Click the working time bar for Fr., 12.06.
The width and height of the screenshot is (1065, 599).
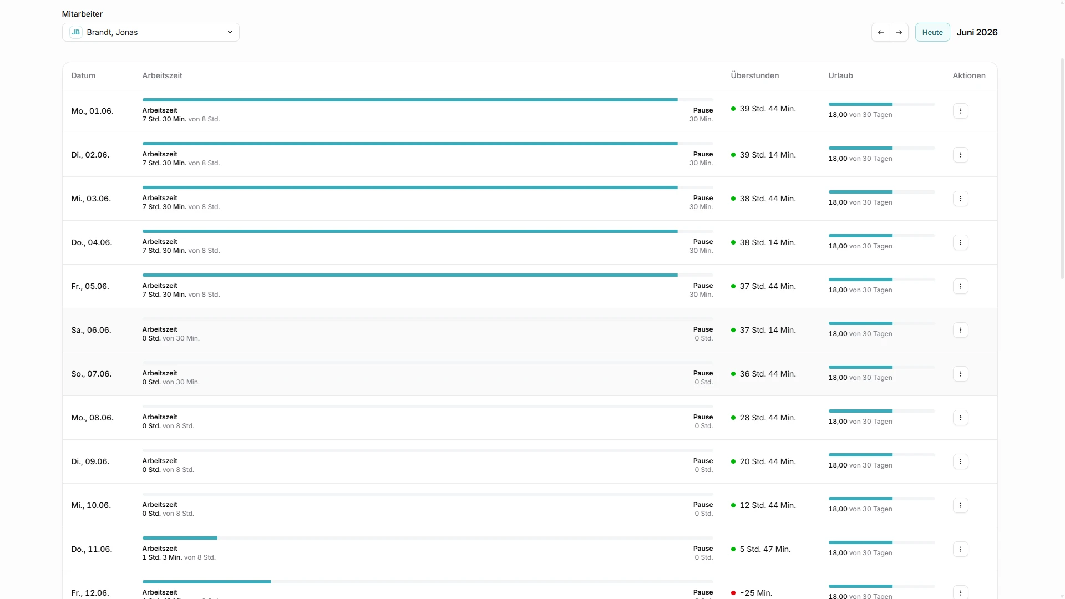(428, 582)
